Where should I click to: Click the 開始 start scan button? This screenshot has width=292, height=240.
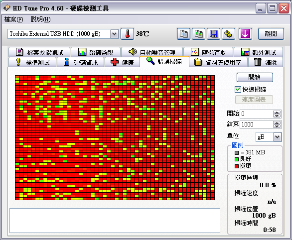click(255, 77)
